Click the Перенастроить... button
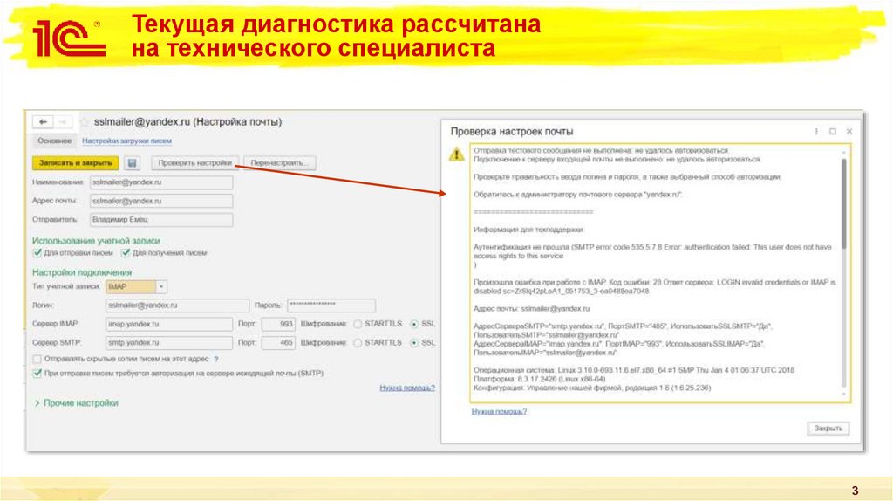The width and height of the screenshot is (893, 501). (279, 163)
